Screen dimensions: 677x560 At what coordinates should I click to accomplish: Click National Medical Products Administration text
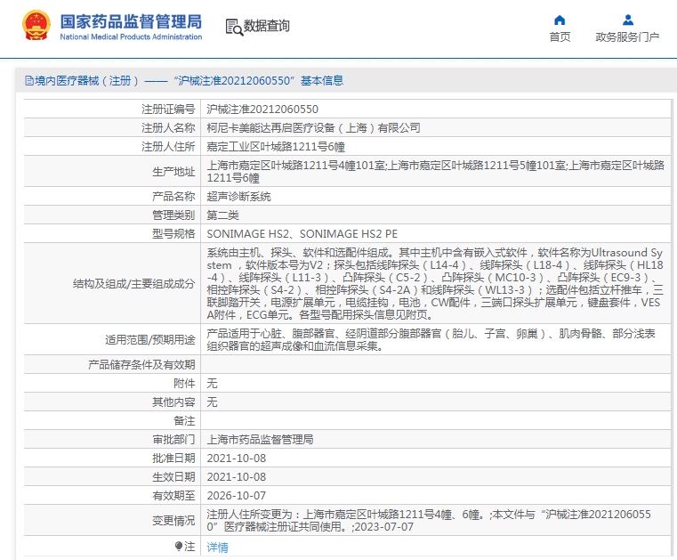131,37
